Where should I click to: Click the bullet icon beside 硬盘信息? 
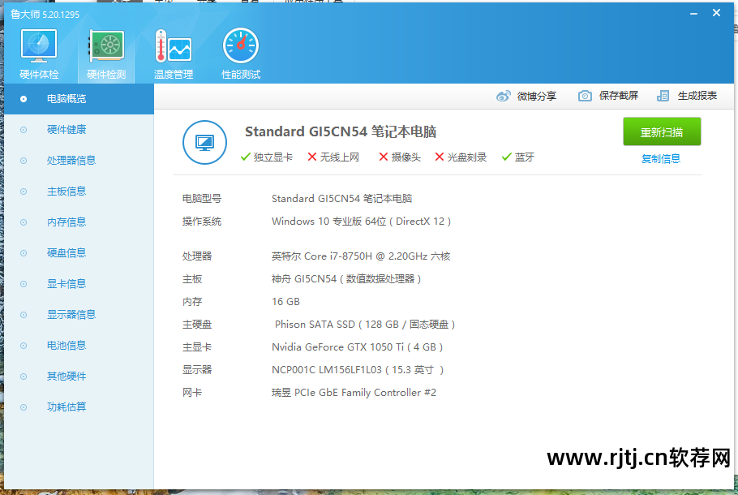(x=24, y=253)
